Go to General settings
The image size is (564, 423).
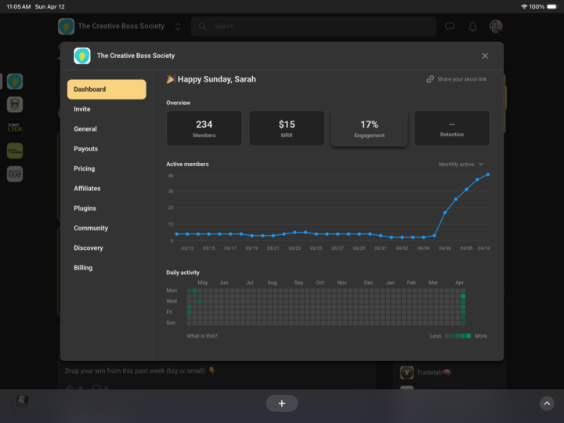pos(85,128)
